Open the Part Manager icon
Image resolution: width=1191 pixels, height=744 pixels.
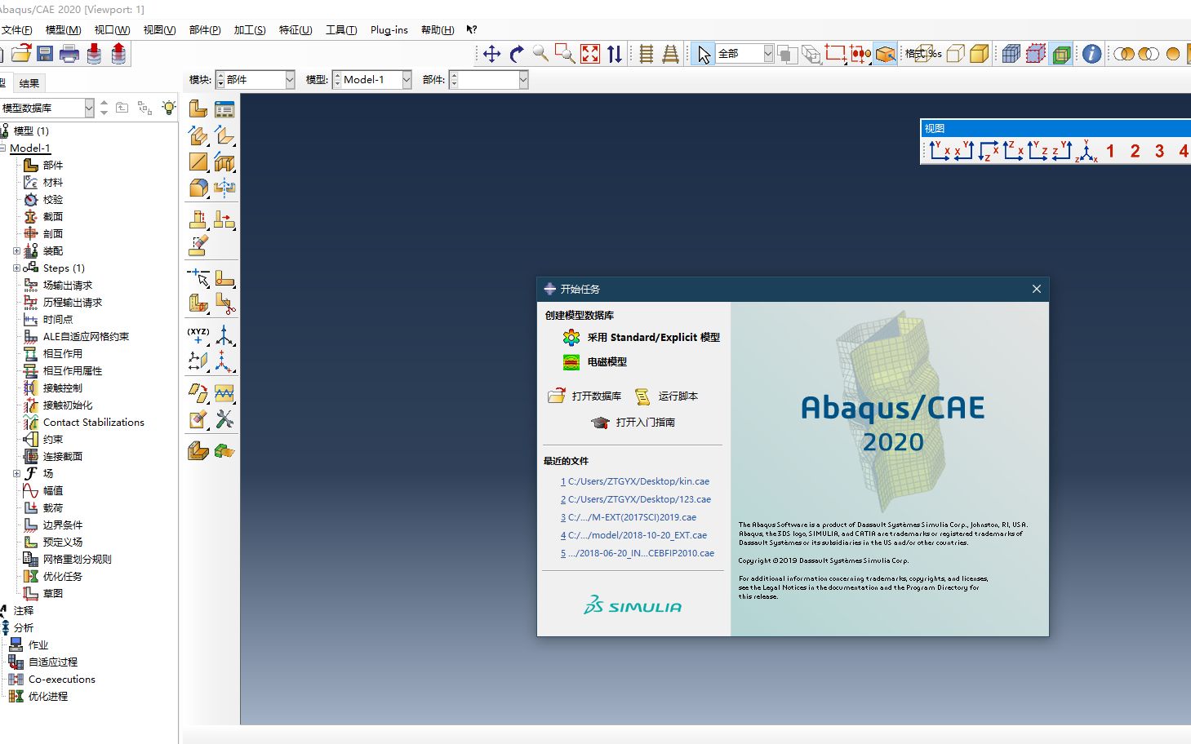click(x=224, y=109)
